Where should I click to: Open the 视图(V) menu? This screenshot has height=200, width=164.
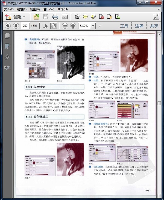coord(35,10)
